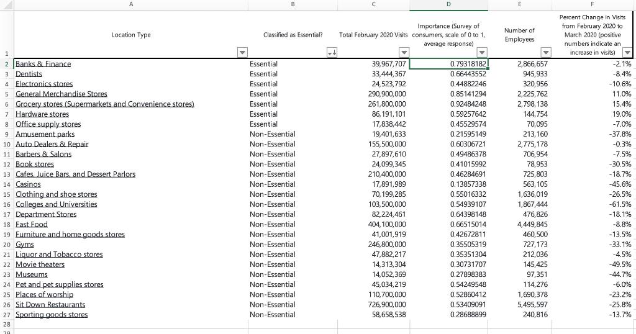
Task: Select the cell showing 0.92484248
Action: coord(448,104)
